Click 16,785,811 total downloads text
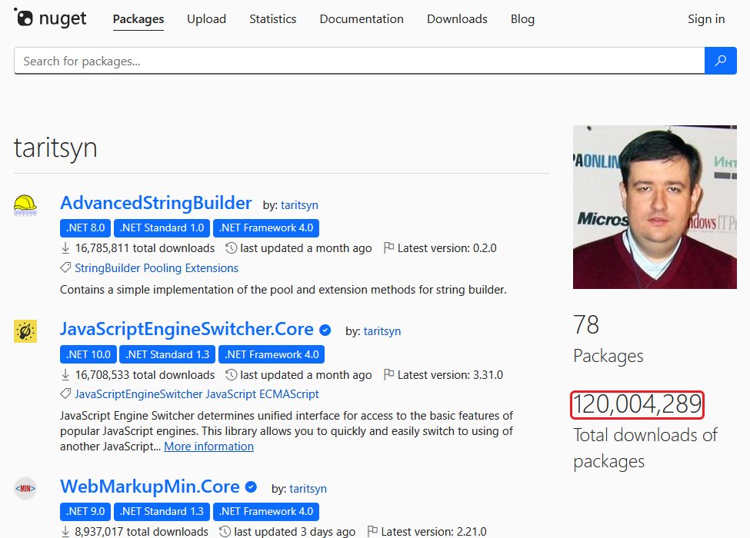Screen dimensions: 750x538 coord(145,248)
